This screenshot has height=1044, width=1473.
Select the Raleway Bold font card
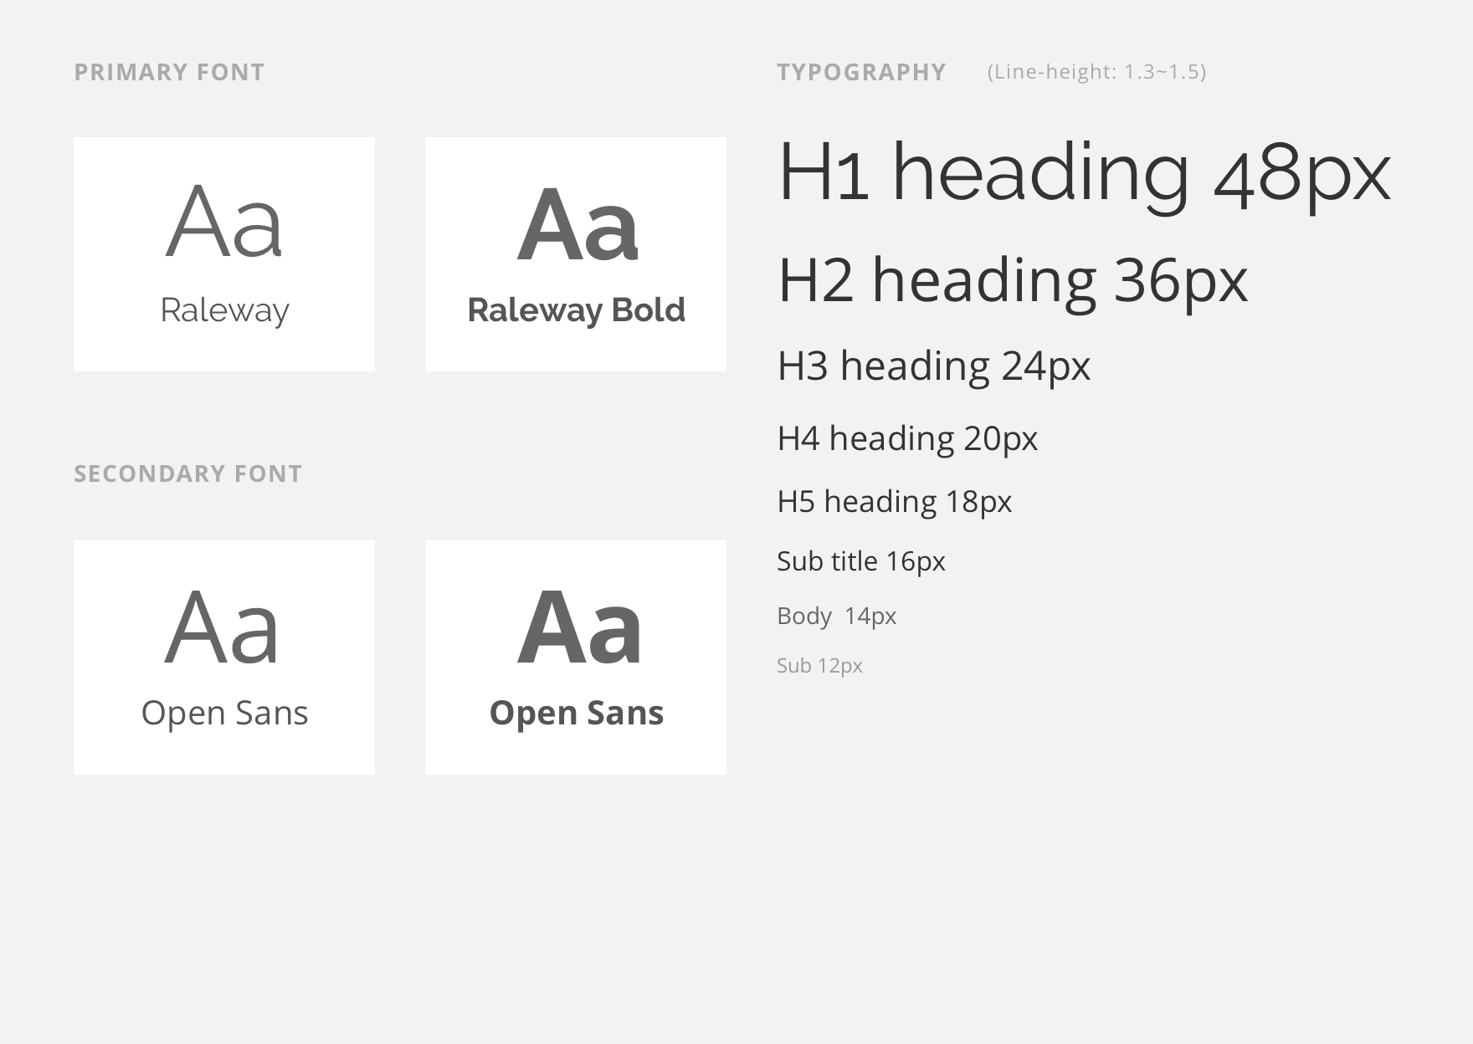(x=576, y=254)
